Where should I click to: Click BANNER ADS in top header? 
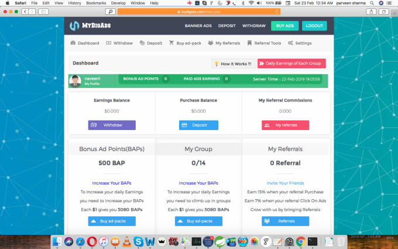point(198,26)
